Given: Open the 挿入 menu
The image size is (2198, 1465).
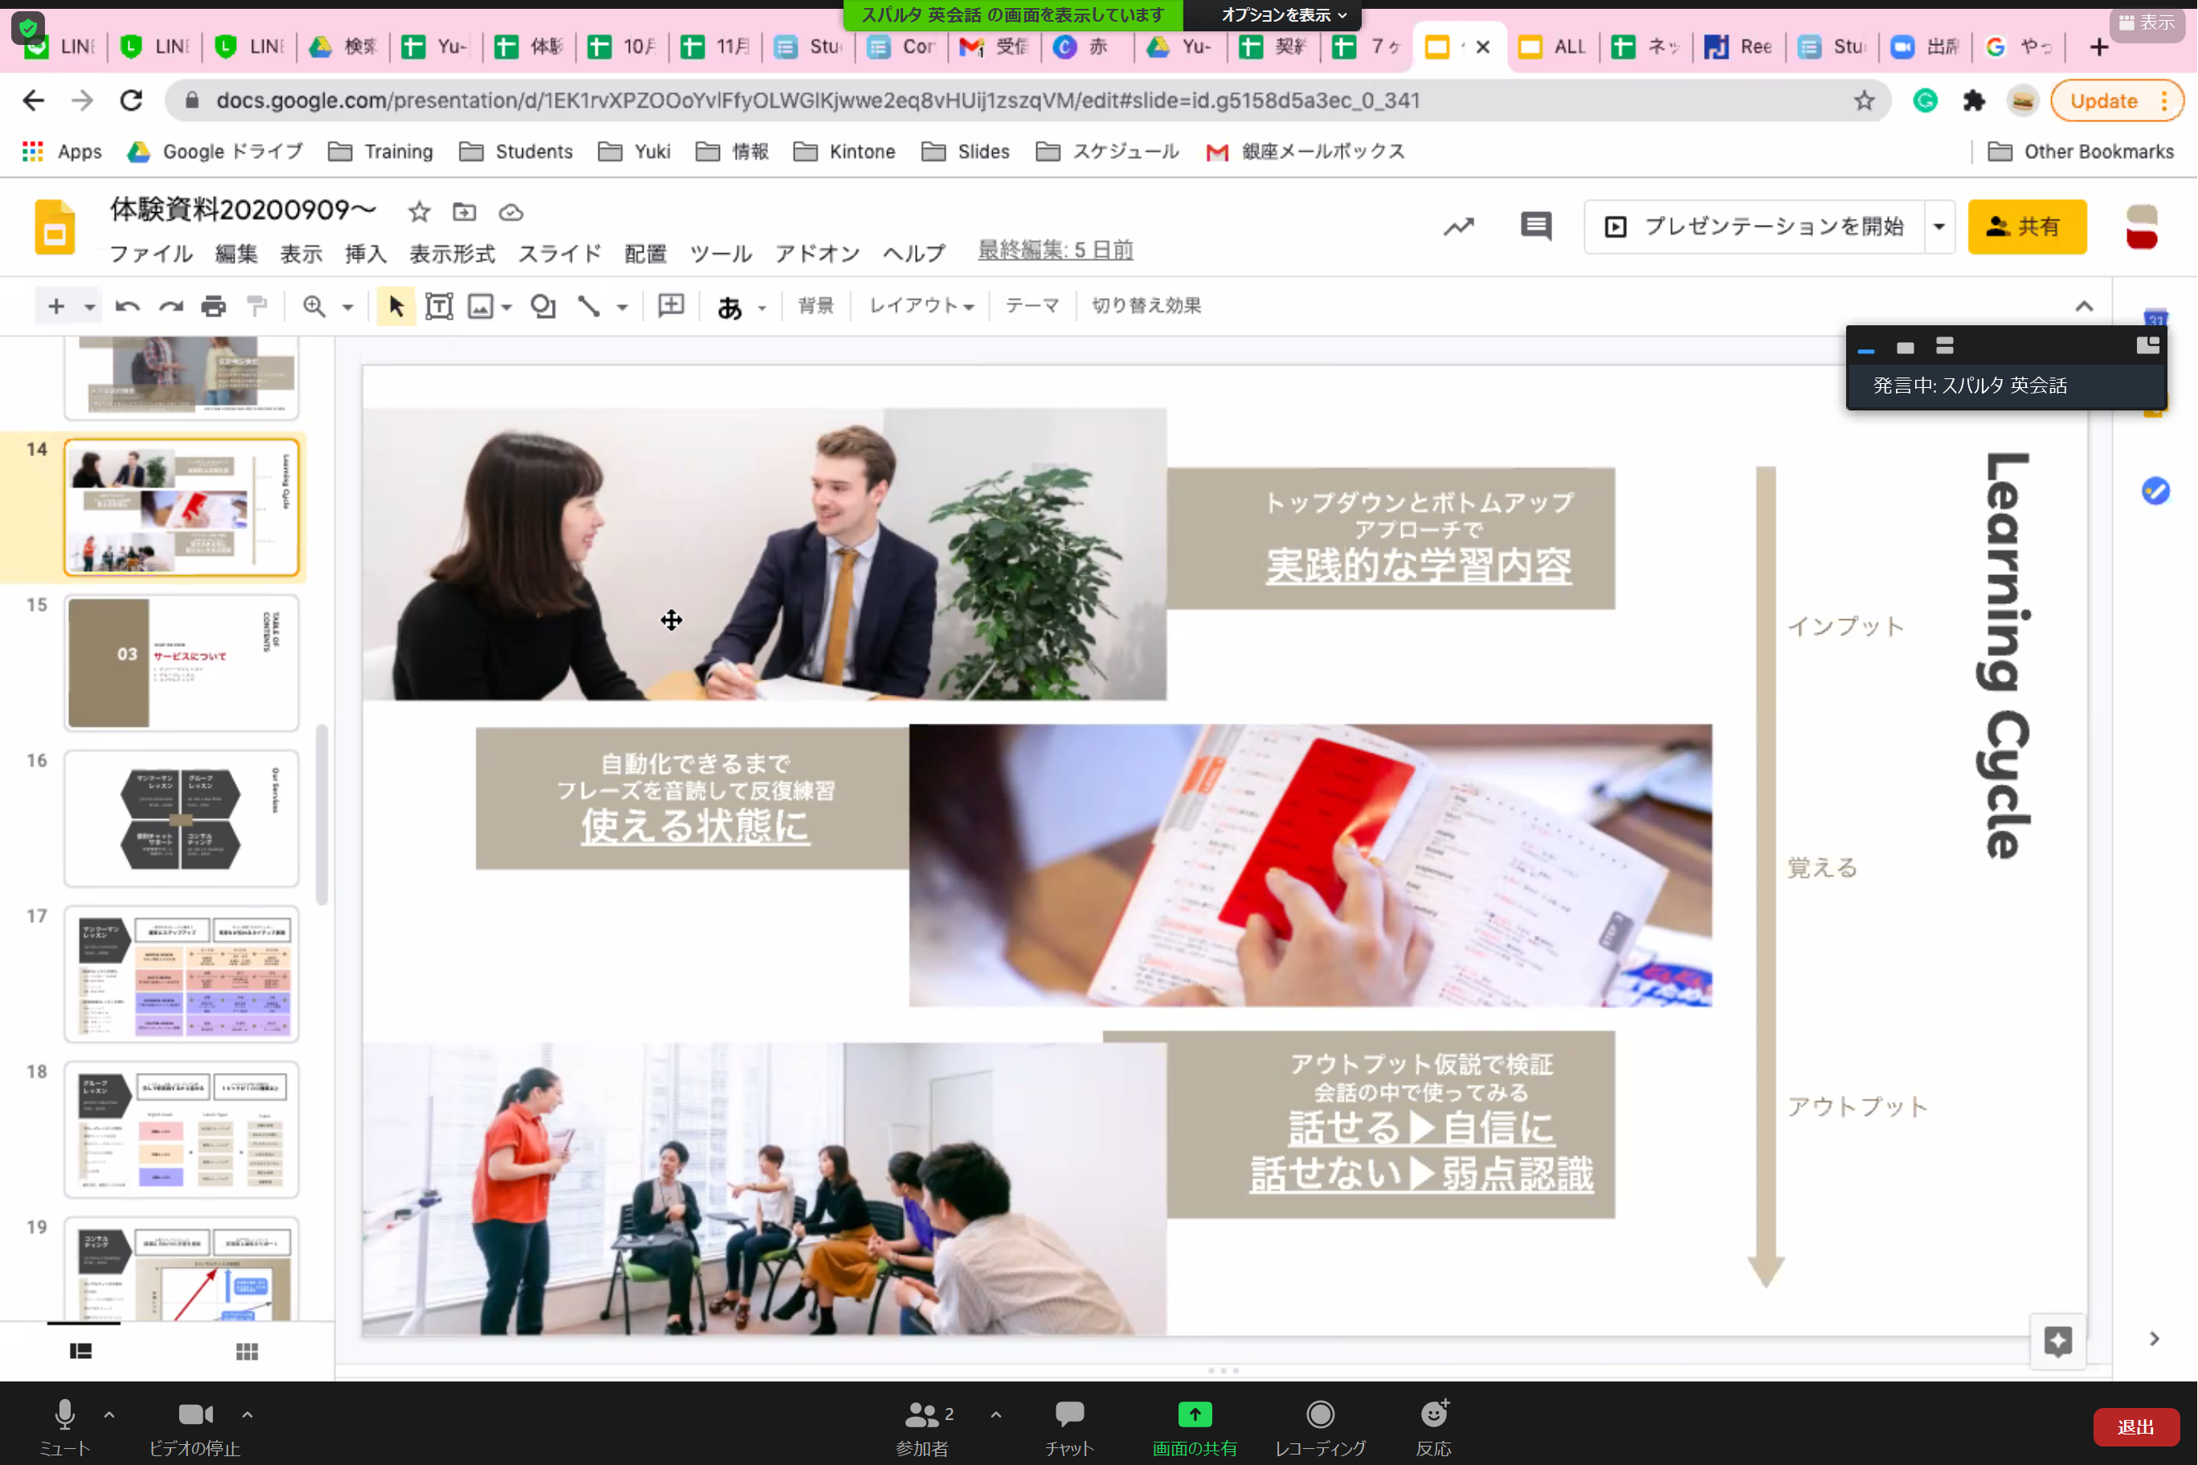Looking at the screenshot, I should [364, 252].
